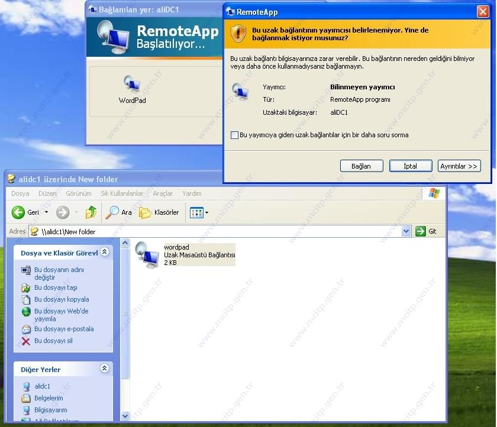497x427 pixels.
Task: Click the web publish globe icon
Action: pos(26,312)
